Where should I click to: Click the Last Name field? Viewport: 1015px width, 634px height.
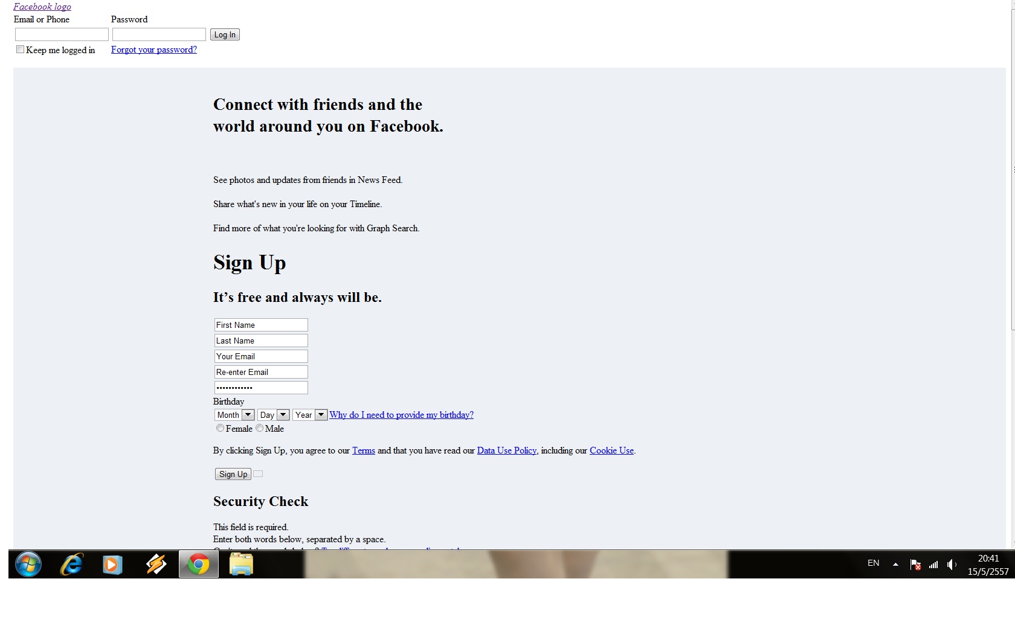click(x=261, y=341)
